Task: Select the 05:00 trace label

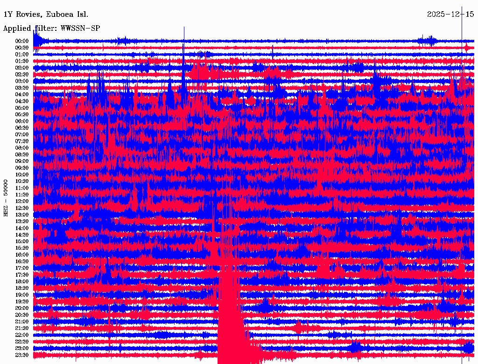Action: pyautogui.click(x=21, y=108)
